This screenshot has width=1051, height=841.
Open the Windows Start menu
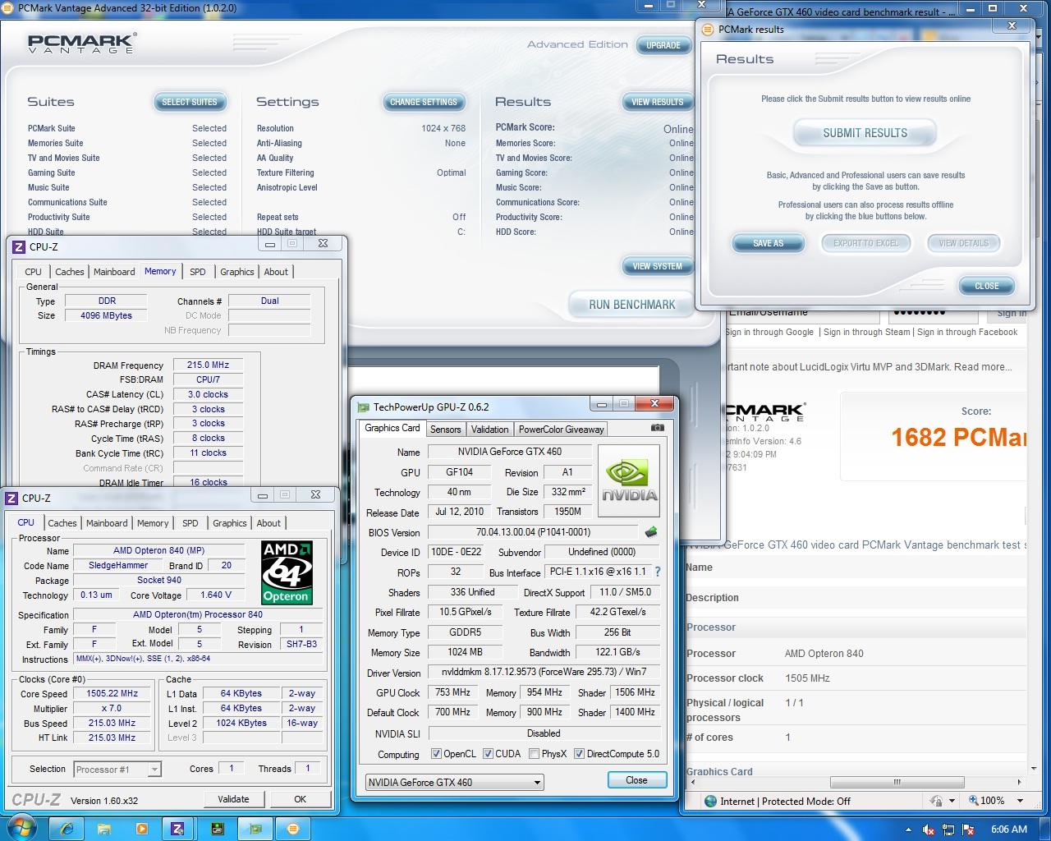21,828
